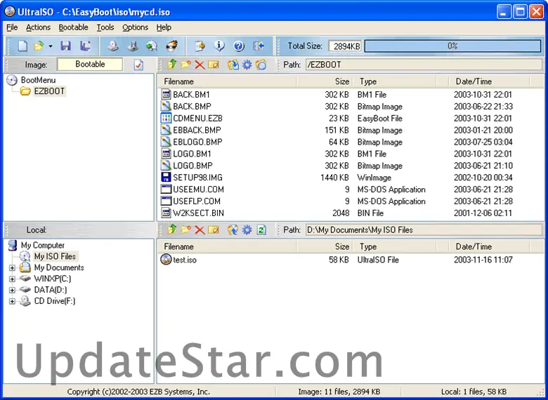
Task: Click the document with hand toolbar icon
Action: point(200,46)
